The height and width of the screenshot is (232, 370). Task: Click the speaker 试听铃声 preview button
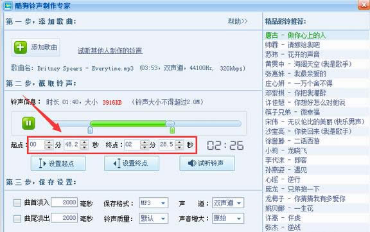point(207,163)
